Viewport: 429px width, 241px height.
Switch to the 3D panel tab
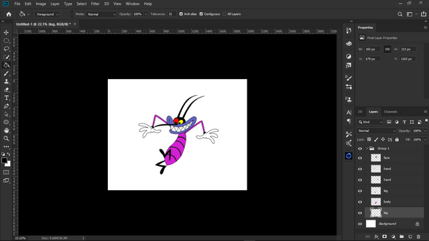360,112
